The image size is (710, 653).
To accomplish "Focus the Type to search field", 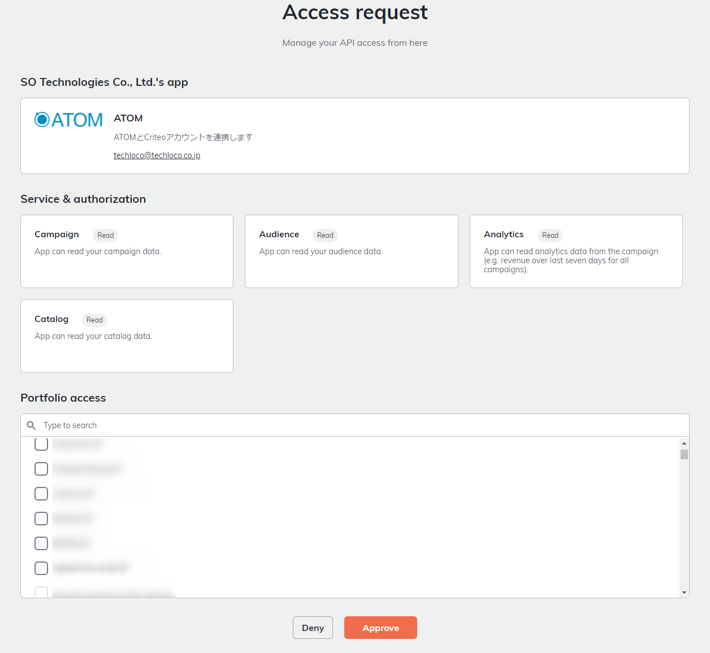I will point(355,425).
